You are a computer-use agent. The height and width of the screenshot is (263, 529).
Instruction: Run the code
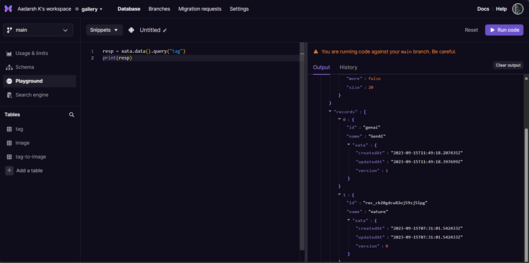pyautogui.click(x=505, y=30)
